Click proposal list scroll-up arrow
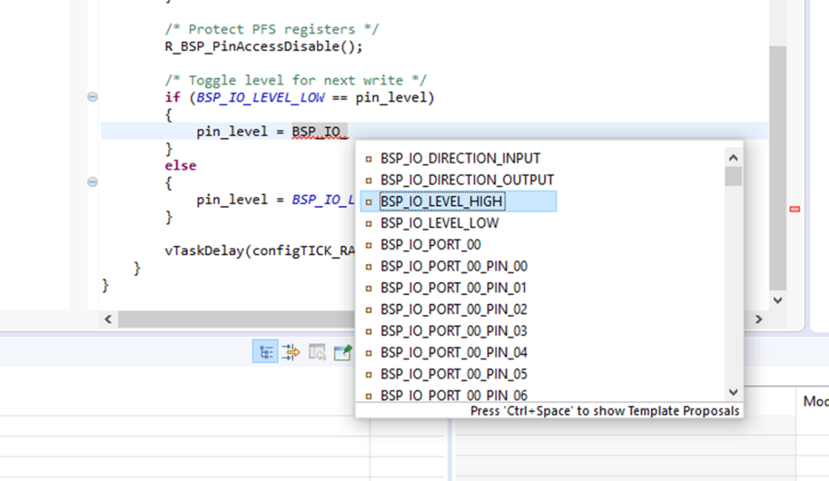Image resolution: width=829 pixels, height=481 pixels. pyautogui.click(x=733, y=158)
